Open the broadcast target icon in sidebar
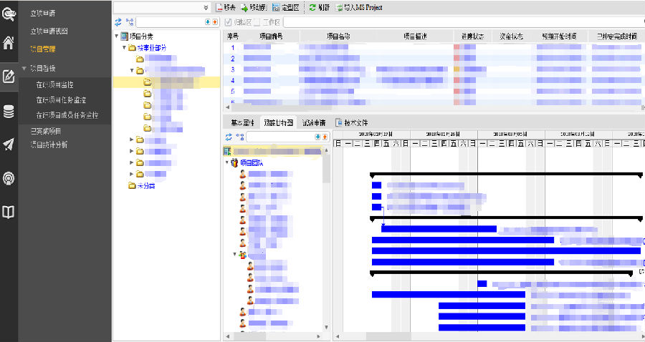This screenshot has width=645, height=342. click(x=9, y=178)
